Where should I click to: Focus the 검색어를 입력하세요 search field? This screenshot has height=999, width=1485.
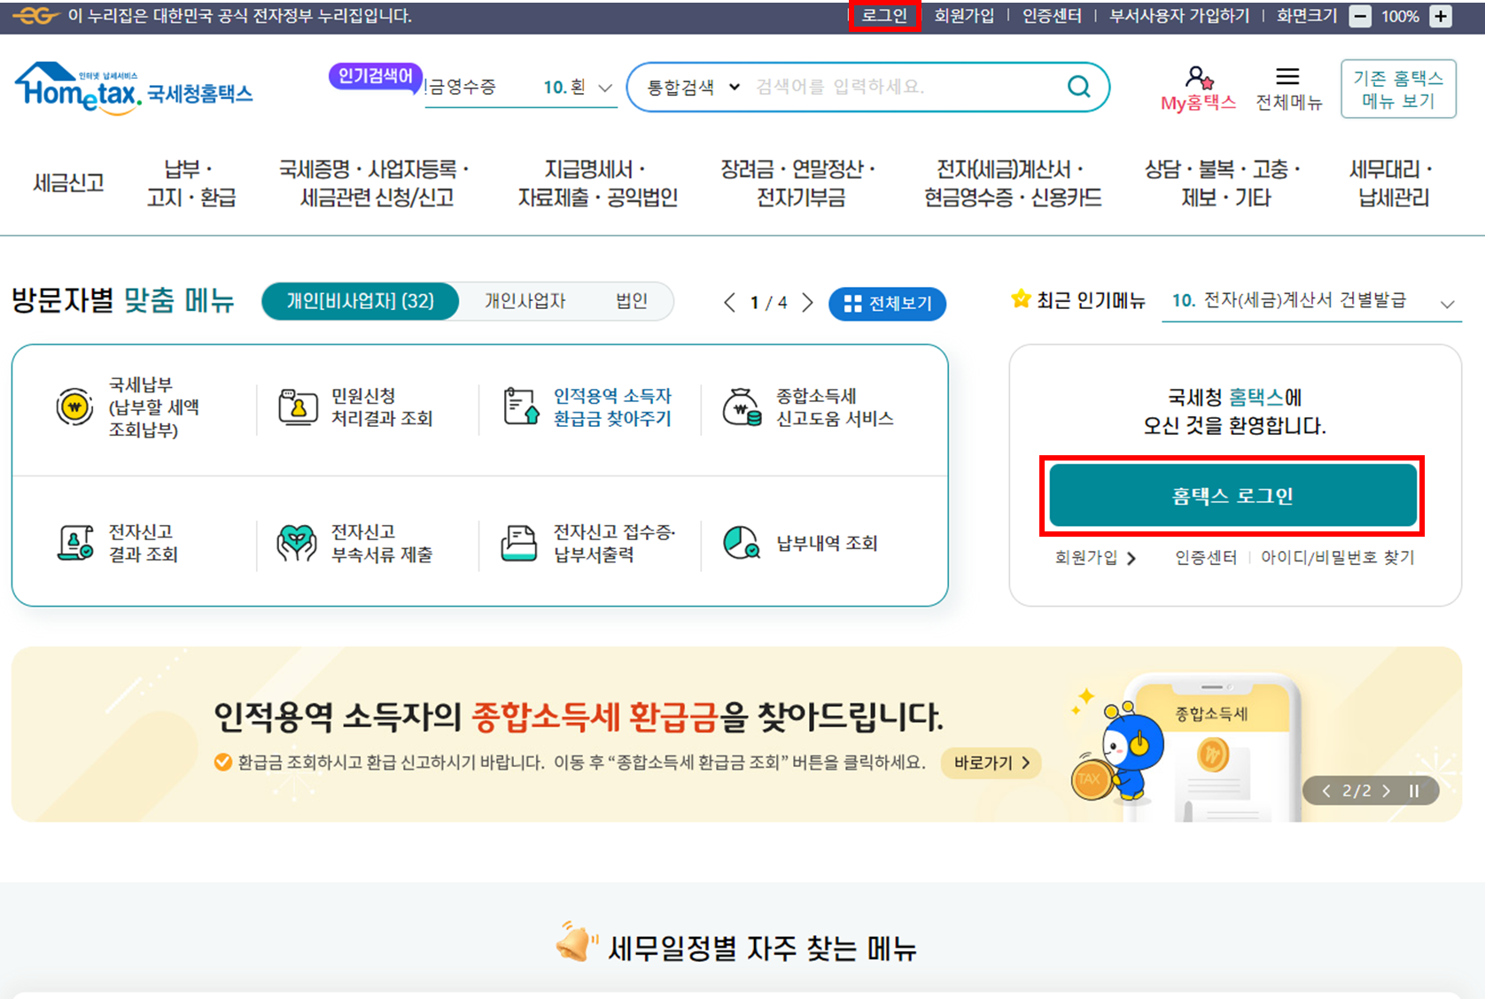click(x=904, y=87)
